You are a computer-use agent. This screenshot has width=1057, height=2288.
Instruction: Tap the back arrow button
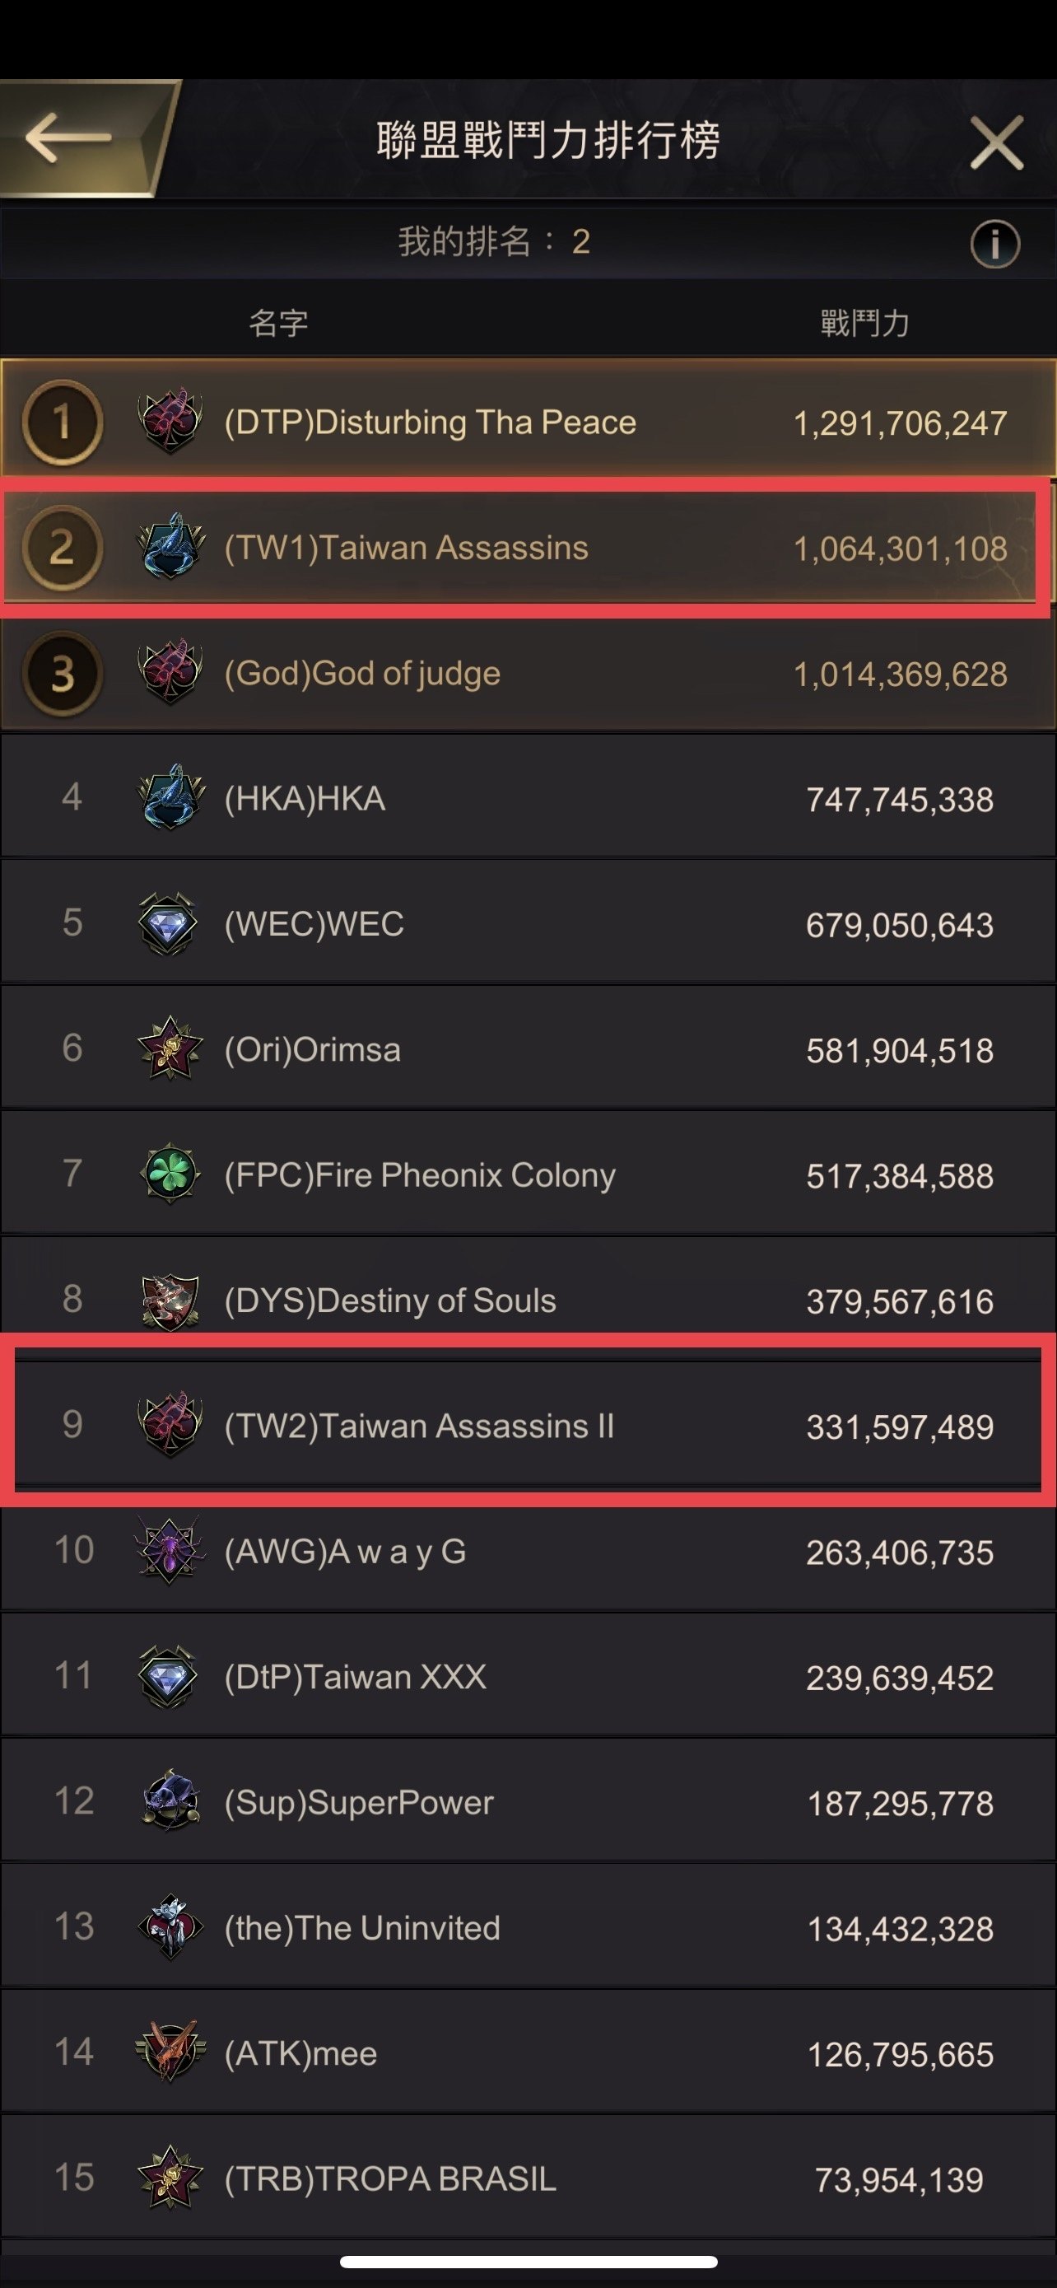[x=69, y=138]
